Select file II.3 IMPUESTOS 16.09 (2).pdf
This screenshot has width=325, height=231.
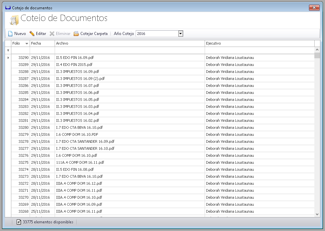(80, 79)
